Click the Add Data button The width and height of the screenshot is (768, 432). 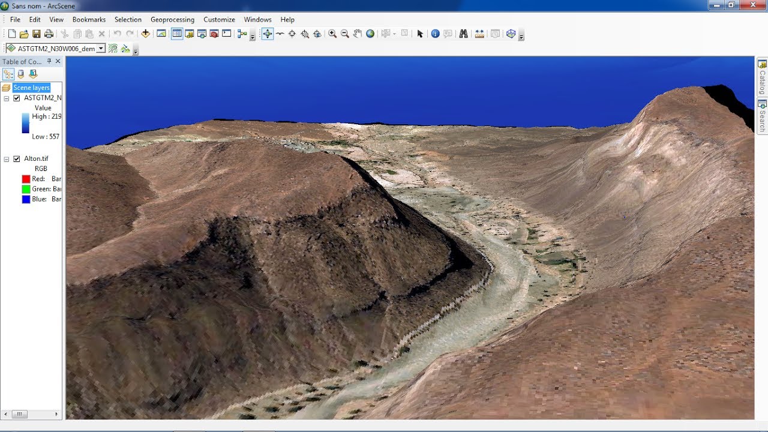tap(146, 34)
